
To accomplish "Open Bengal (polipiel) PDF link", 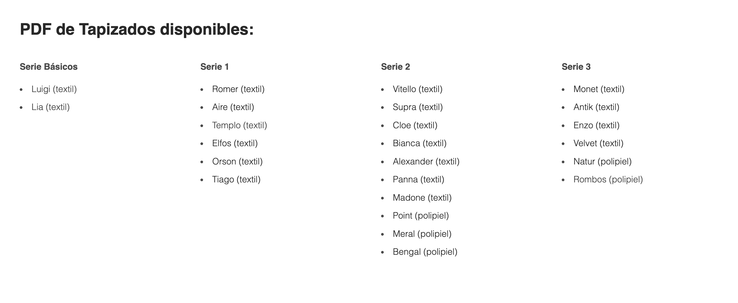I will 425,252.
